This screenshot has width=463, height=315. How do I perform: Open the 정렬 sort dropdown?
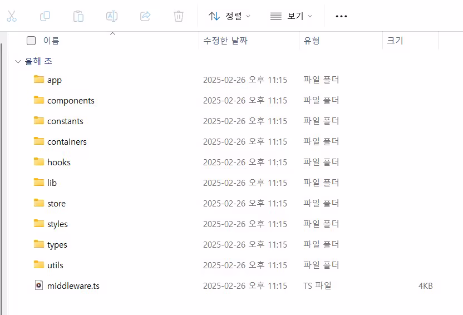tap(229, 16)
